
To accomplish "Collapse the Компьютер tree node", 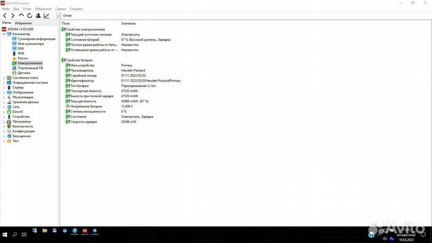I will [4, 34].
